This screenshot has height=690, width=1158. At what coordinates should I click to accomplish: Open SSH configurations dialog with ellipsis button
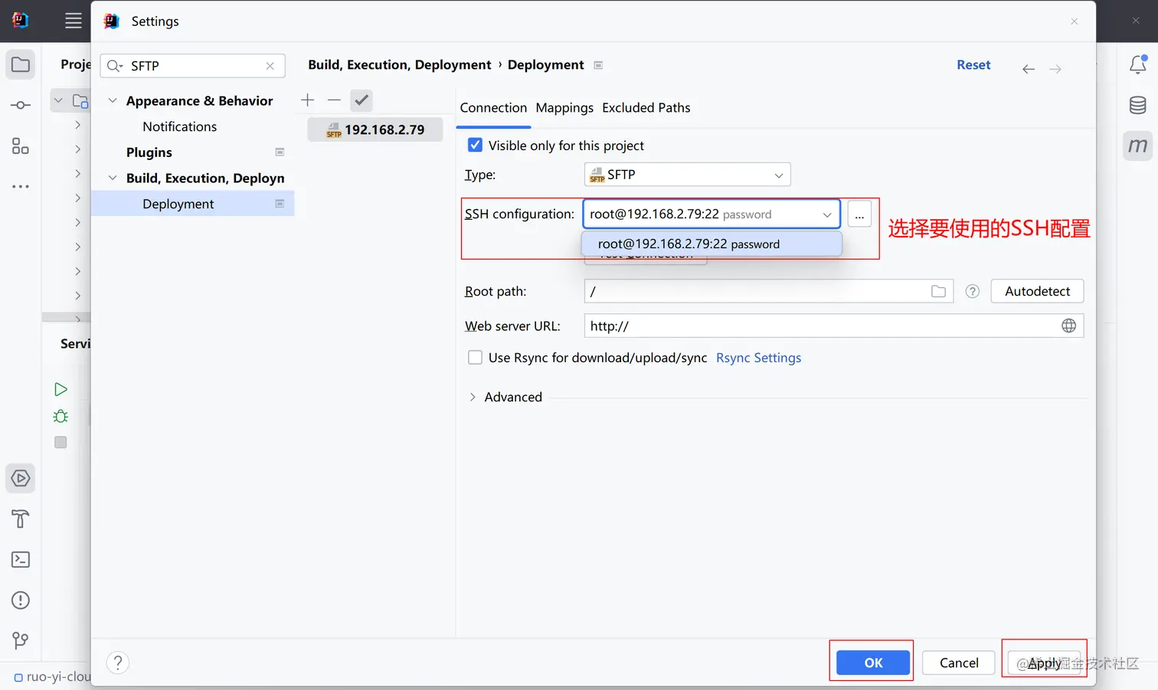tap(859, 214)
